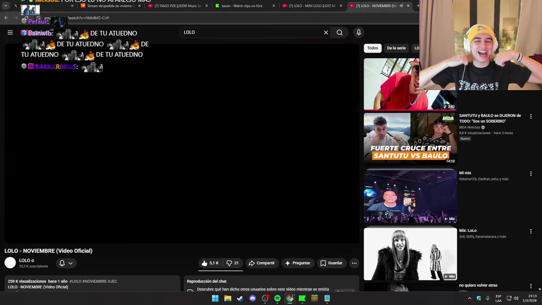
Task: Toggle the notification bell for LOLO channel
Action: 62,263
